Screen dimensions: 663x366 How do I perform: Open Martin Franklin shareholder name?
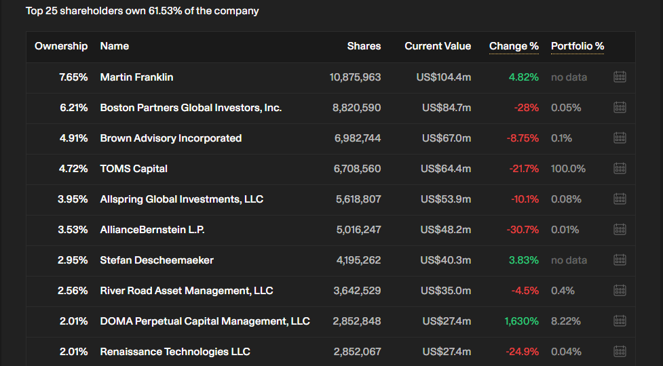click(x=136, y=77)
